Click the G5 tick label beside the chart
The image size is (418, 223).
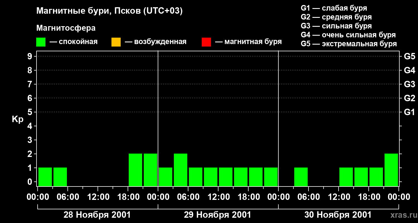[410, 56]
